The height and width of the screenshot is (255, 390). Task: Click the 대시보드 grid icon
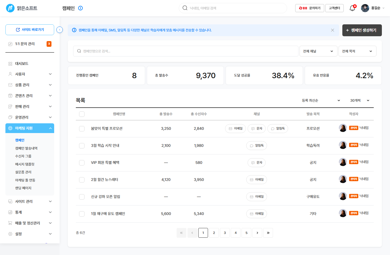10,64
